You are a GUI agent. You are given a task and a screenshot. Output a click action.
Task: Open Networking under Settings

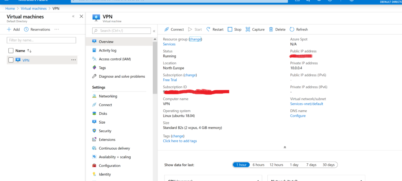click(108, 96)
